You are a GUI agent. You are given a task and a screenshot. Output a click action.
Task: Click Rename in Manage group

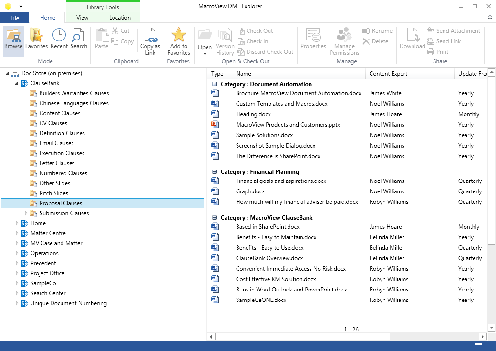(377, 31)
